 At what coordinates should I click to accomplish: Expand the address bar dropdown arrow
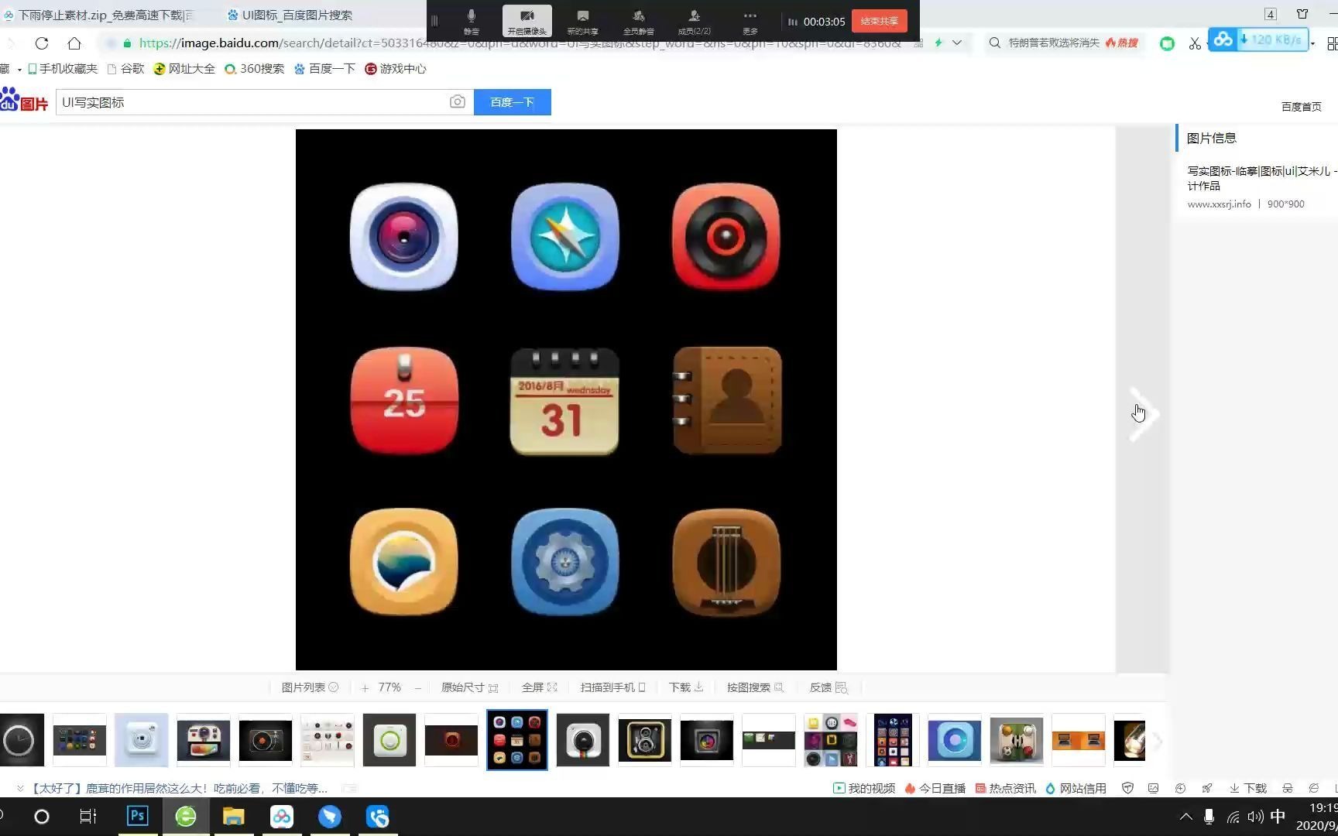click(957, 43)
